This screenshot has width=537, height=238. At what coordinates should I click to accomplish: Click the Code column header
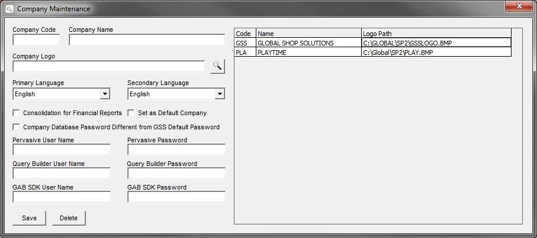click(245, 34)
